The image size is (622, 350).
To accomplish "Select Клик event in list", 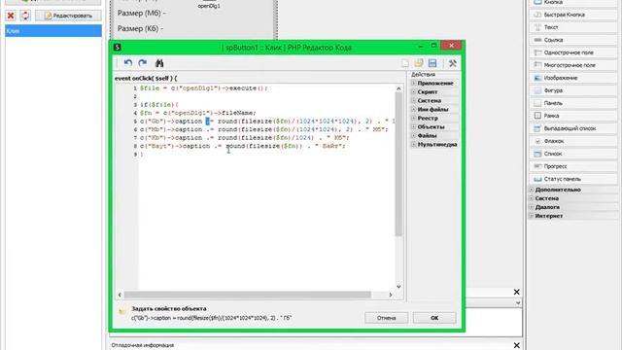I will 53,30.
